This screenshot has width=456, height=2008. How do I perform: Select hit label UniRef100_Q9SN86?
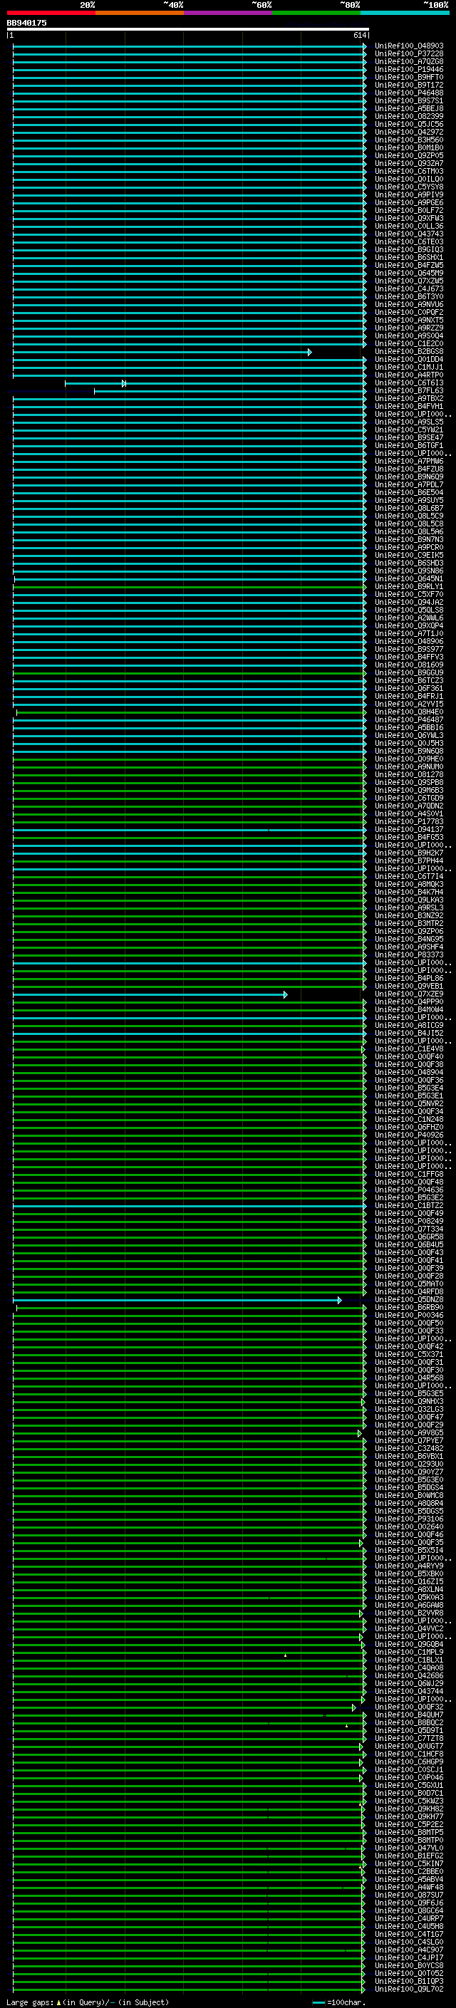point(409,571)
